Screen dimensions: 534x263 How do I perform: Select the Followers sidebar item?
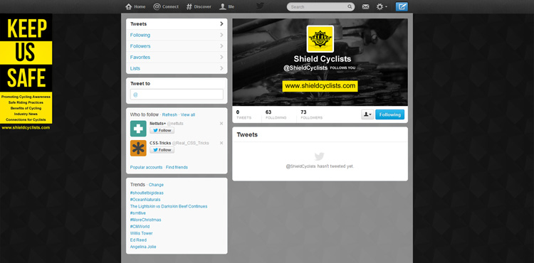[x=177, y=46]
